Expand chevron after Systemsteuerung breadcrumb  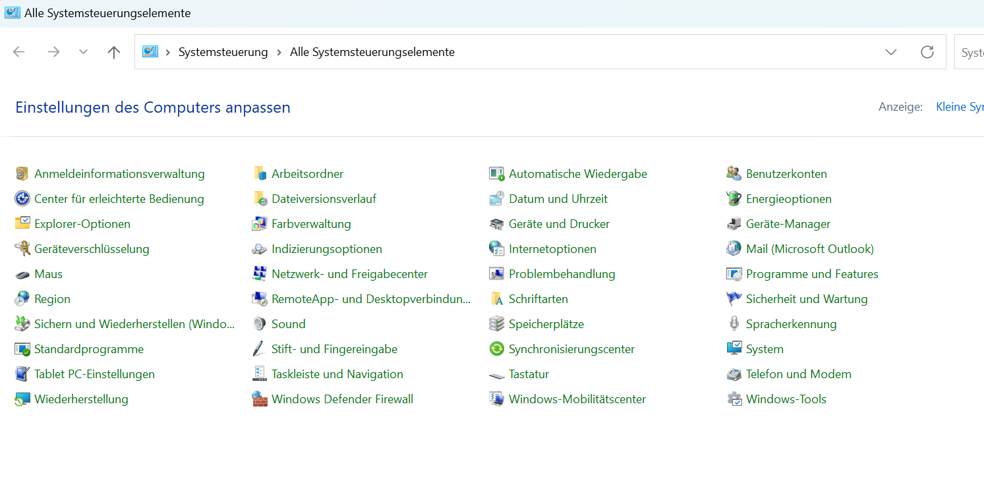pos(279,52)
